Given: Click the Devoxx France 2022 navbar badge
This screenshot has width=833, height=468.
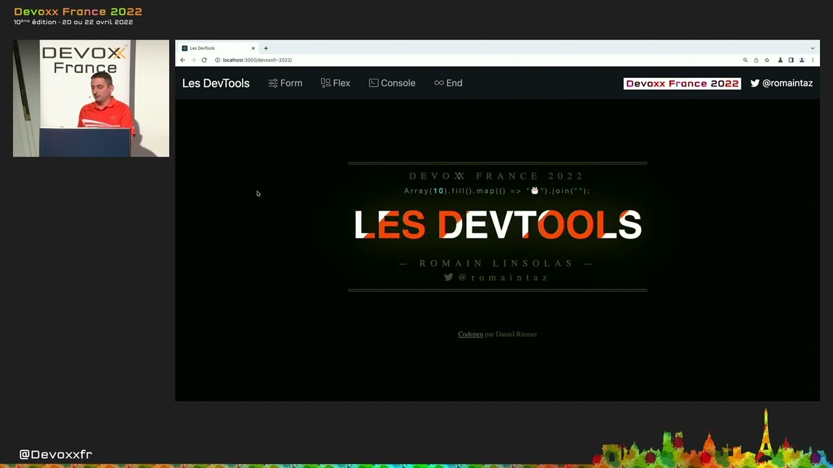Looking at the screenshot, I should click(682, 83).
